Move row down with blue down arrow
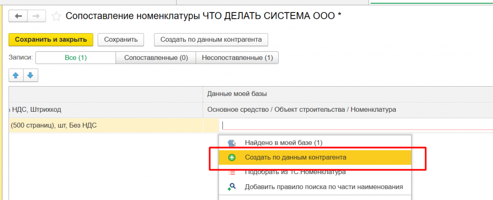 tap(30, 76)
